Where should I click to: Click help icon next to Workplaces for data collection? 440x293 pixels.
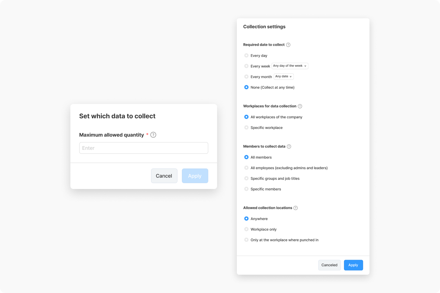[x=300, y=106]
